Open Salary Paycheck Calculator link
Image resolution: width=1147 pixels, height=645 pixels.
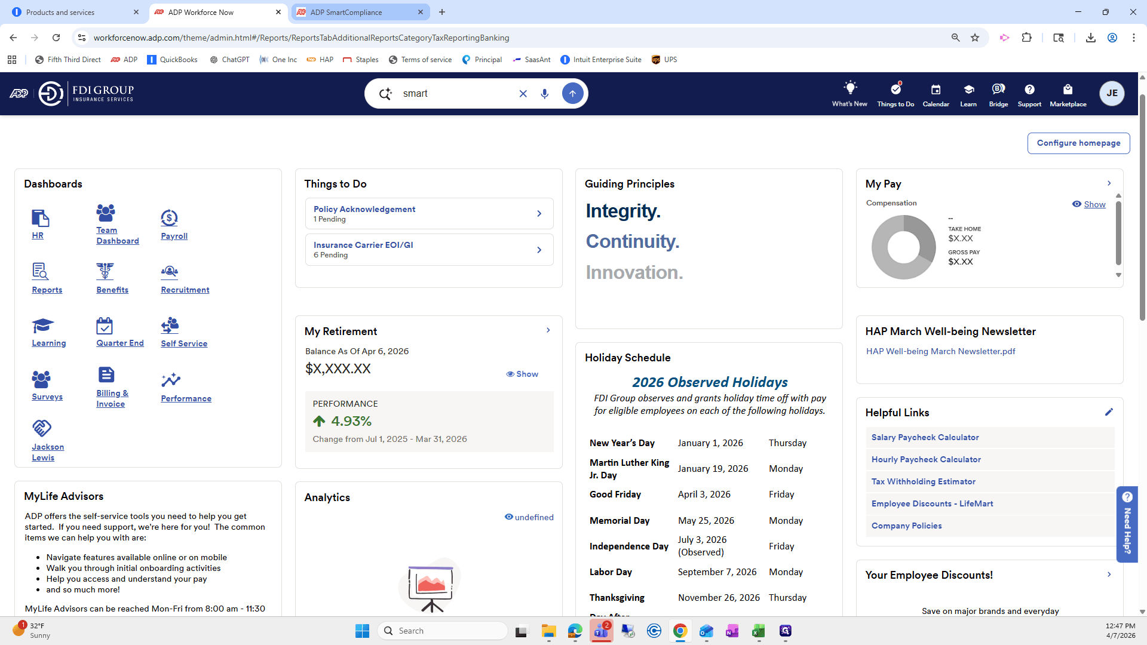[925, 437]
